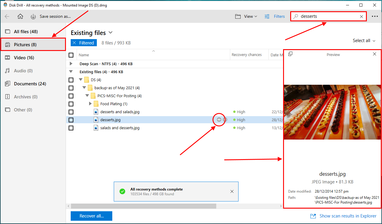Select the Archives (0) category
This screenshot has width=382, height=224.
pos(33,97)
